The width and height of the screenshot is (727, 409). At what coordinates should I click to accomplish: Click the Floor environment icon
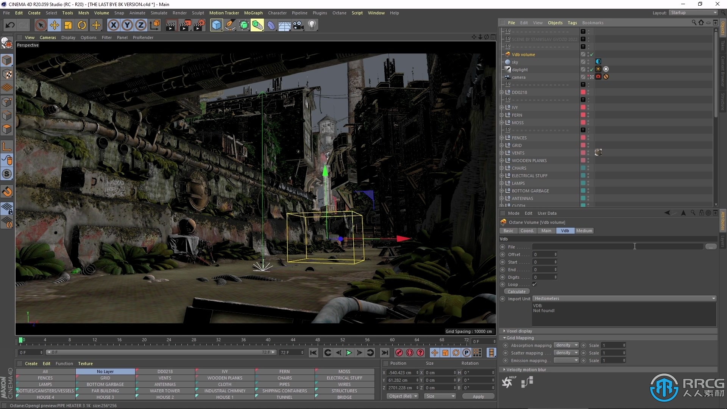pos(285,25)
